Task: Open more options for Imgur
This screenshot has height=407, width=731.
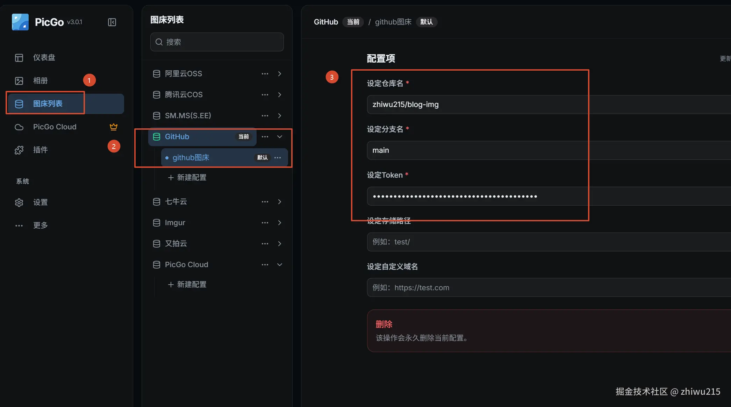Action: click(x=265, y=223)
